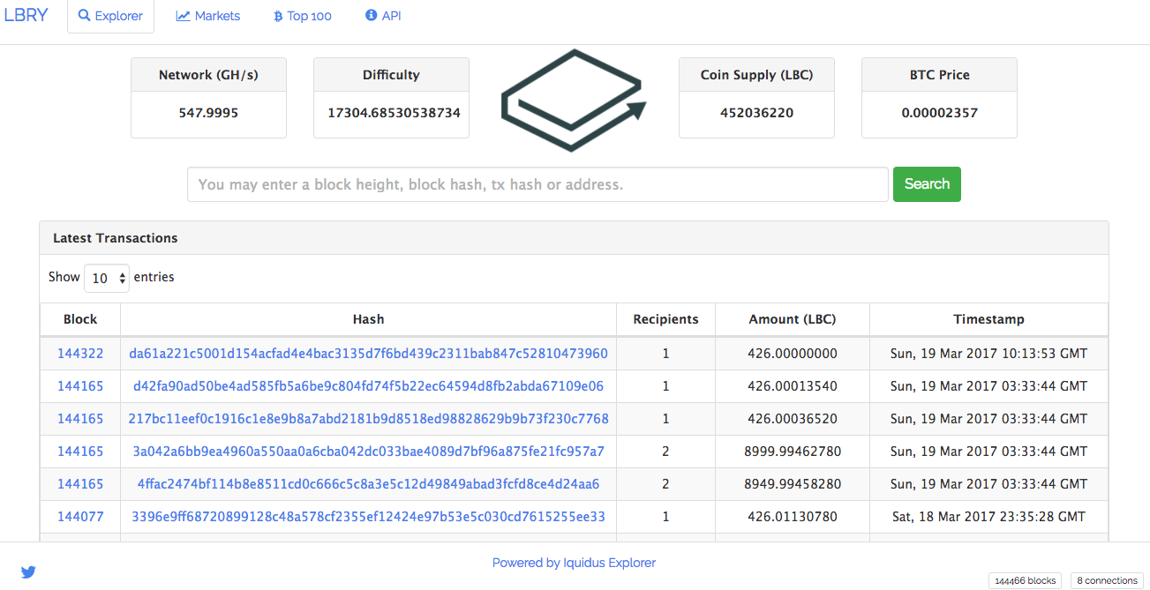Click the chart icon beside Markets
Image resolution: width=1150 pixels, height=590 pixels.
tap(183, 16)
